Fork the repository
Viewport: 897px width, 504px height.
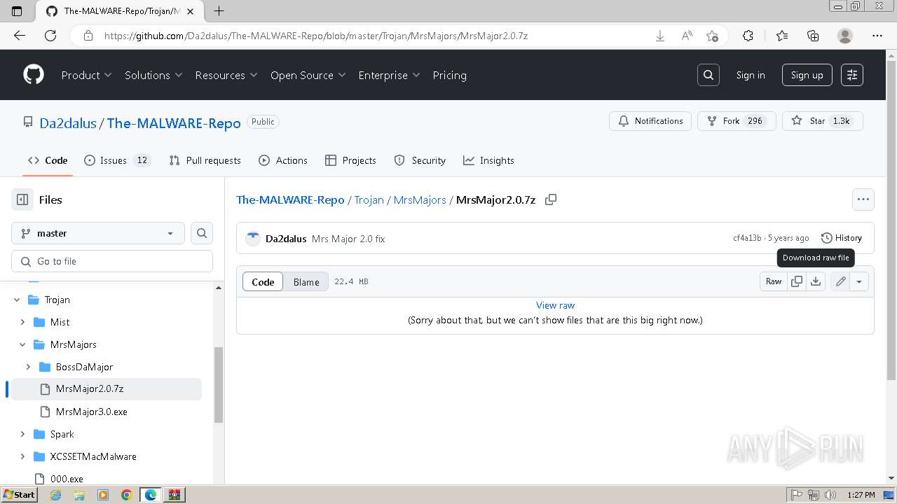[737, 121]
